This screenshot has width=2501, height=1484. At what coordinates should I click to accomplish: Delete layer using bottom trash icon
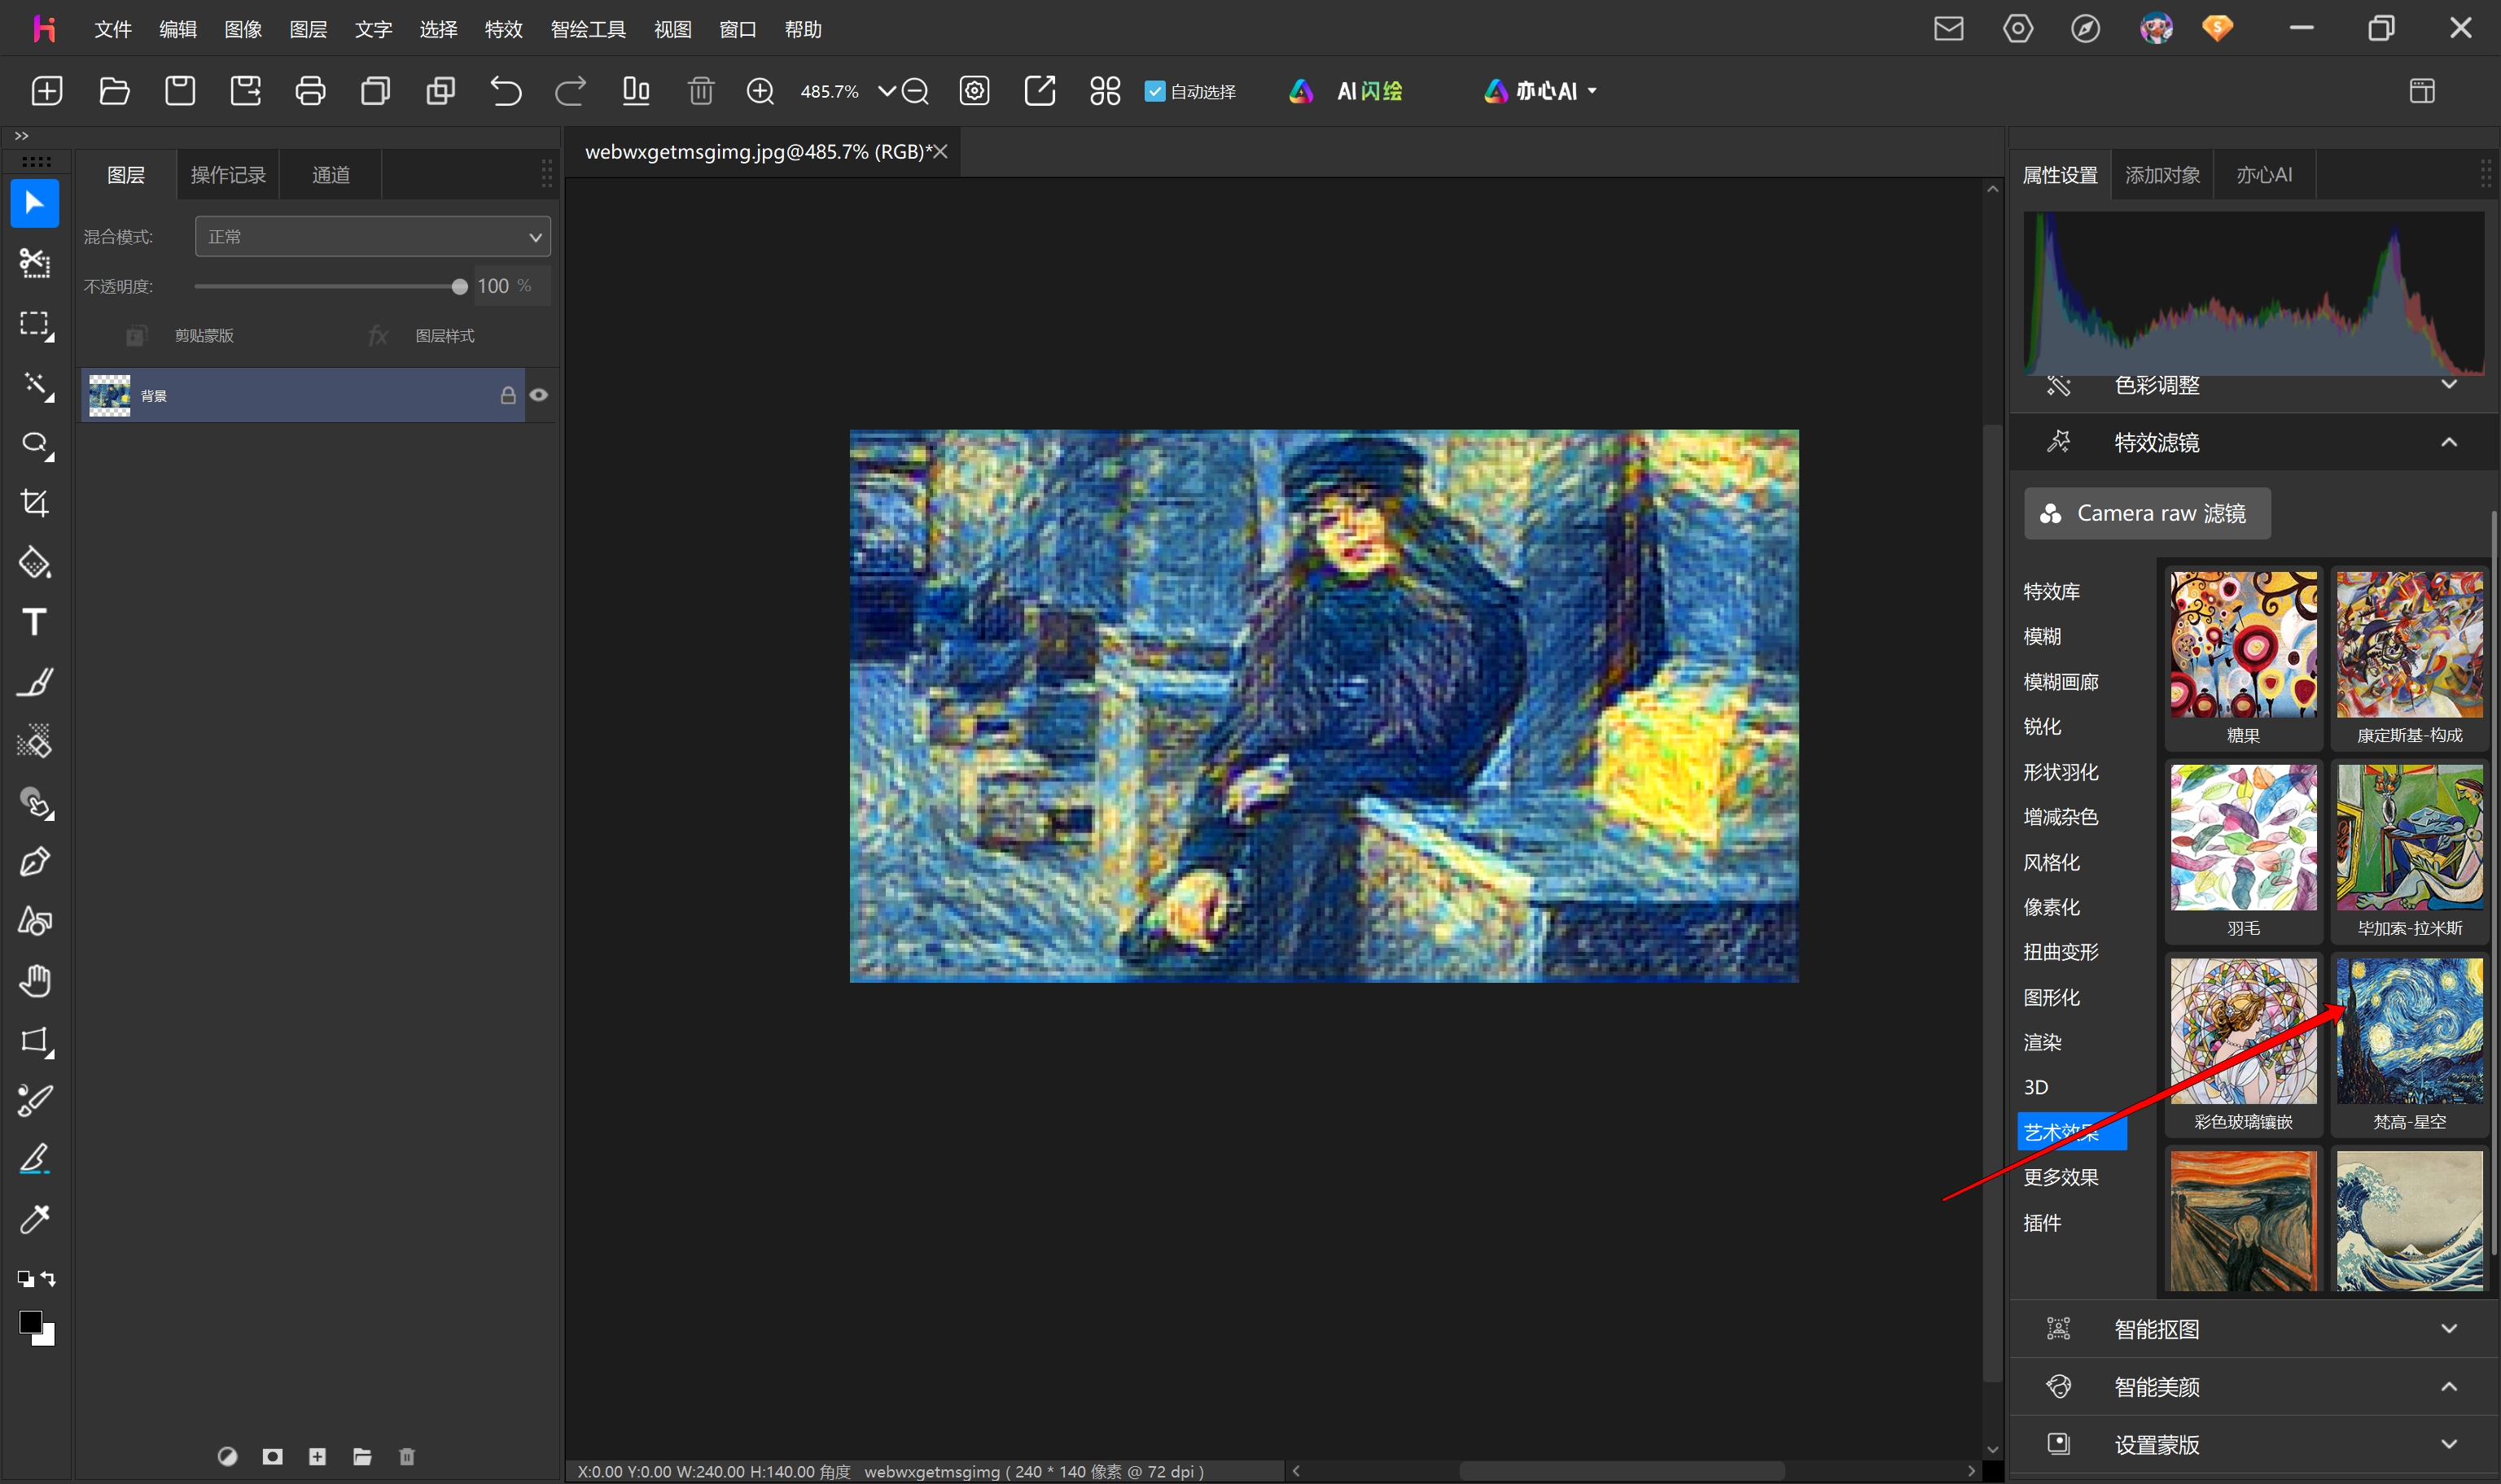pyautogui.click(x=406, y=1457)
